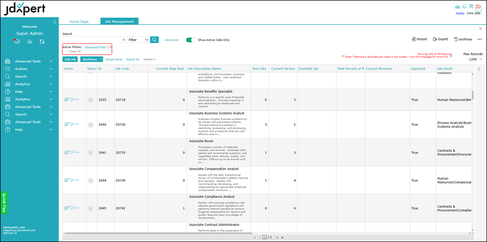Favorite job 2041 with the heart icon
Viewport: 487px width, 242px height.
pos(71,152)
